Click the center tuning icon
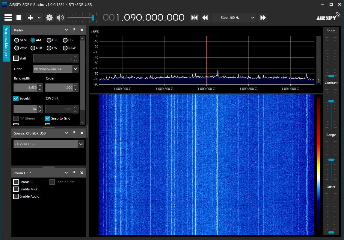The width and height of the screenshot is (344, 240). (194, 18)
